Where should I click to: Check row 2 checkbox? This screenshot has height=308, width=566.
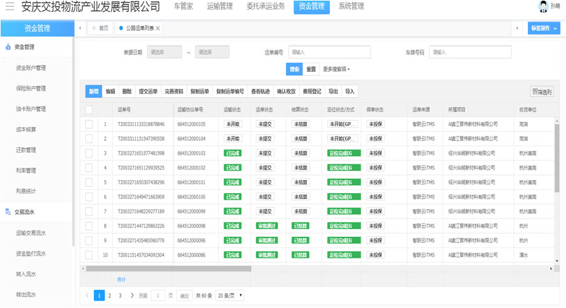(x=89, y=139)
